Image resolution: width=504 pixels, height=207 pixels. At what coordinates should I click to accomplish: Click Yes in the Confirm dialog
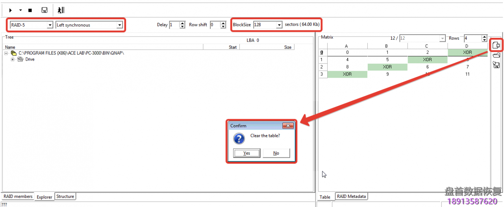click(246, 153)
